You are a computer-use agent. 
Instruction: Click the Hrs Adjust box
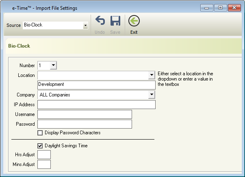[x=44, y=155]
